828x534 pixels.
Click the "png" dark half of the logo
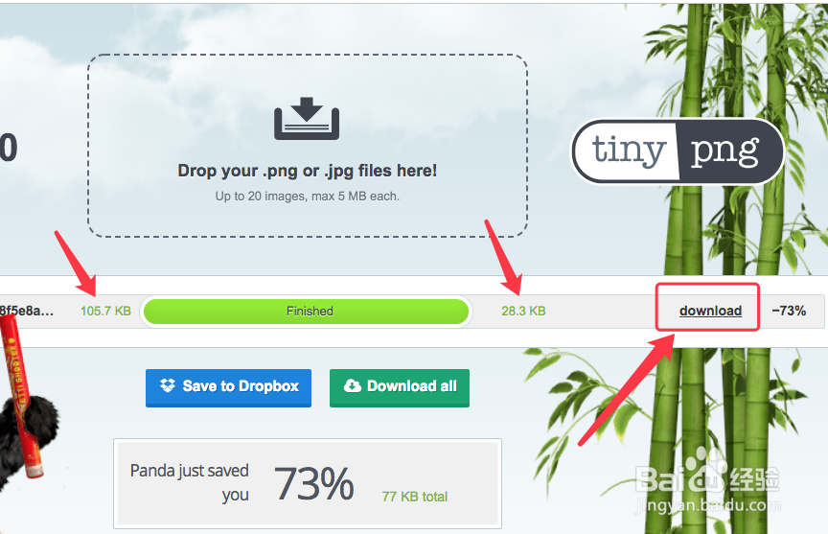tap(730, 151)
